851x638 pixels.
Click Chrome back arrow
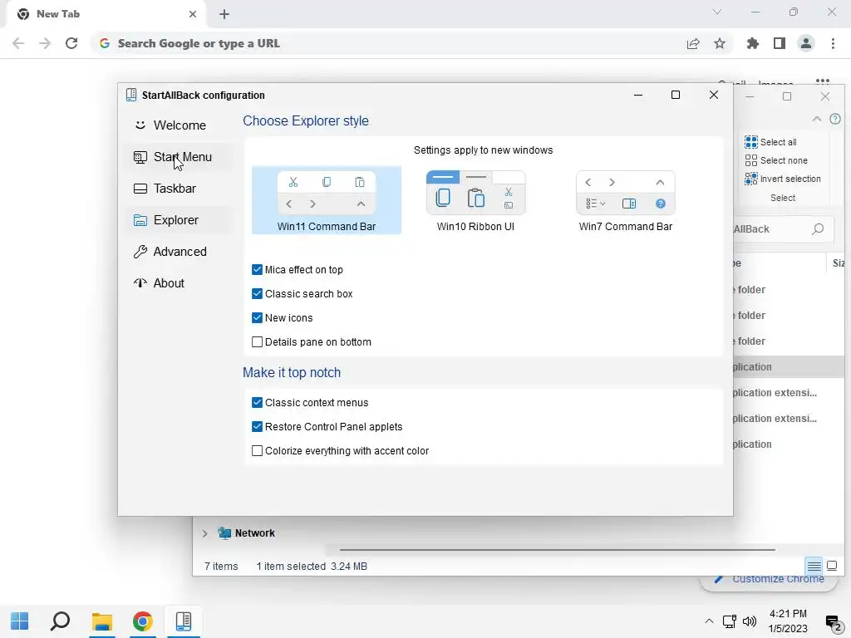tap(18, 43)
